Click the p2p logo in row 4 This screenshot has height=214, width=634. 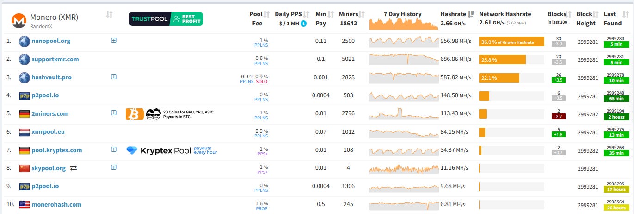tap(24, 96)
